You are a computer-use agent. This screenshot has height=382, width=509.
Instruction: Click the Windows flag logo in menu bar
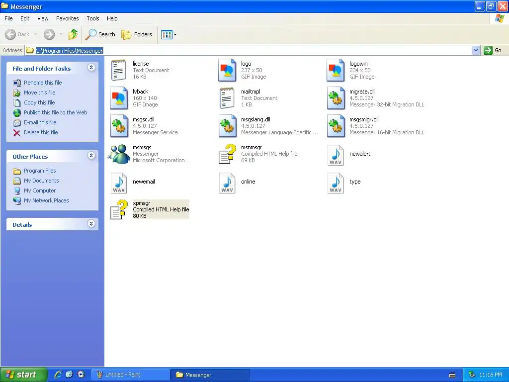(499, 18)
